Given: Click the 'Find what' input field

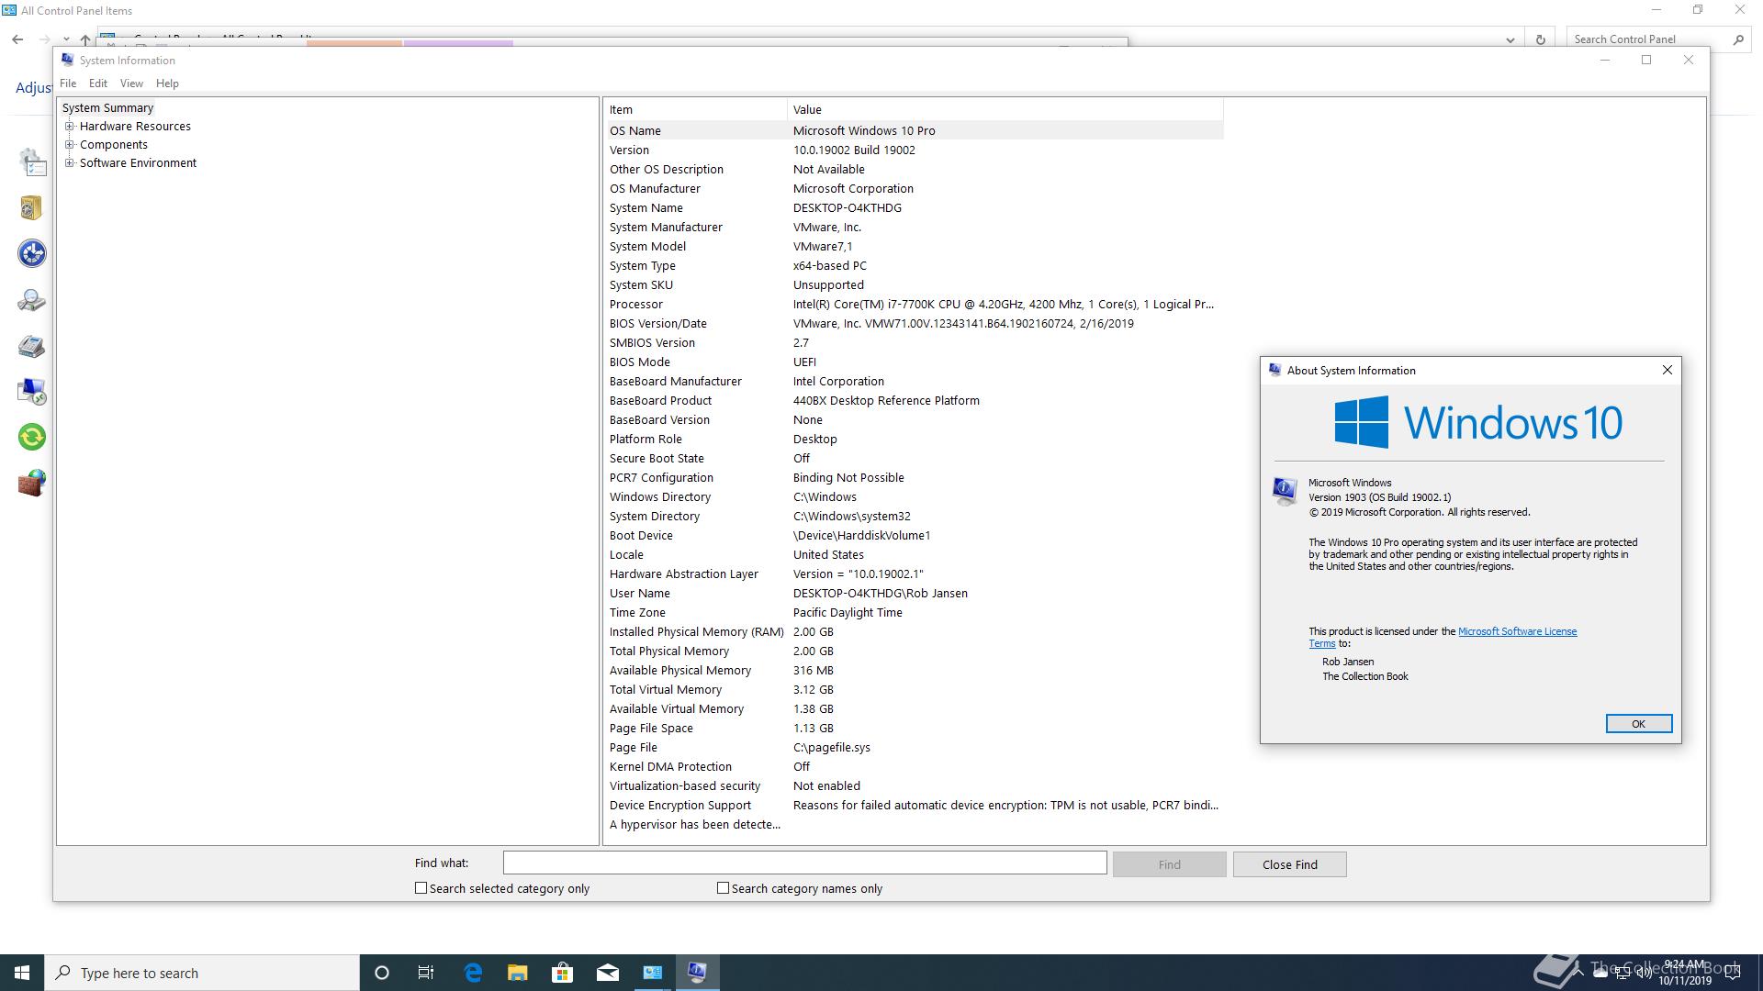Looking at the screenshot, I should coord(804,863).
